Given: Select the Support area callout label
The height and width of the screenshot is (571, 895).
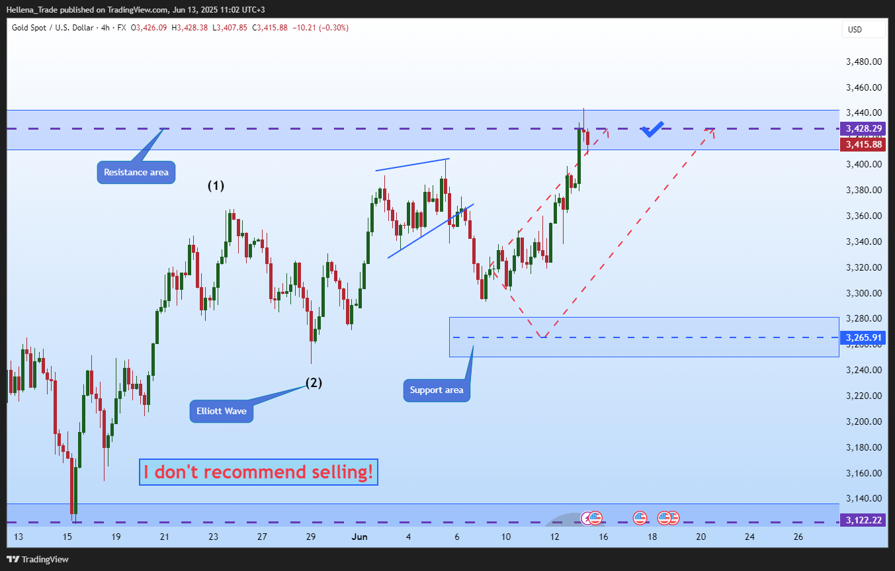Looking at the screenshot, I should pos(437,390).
